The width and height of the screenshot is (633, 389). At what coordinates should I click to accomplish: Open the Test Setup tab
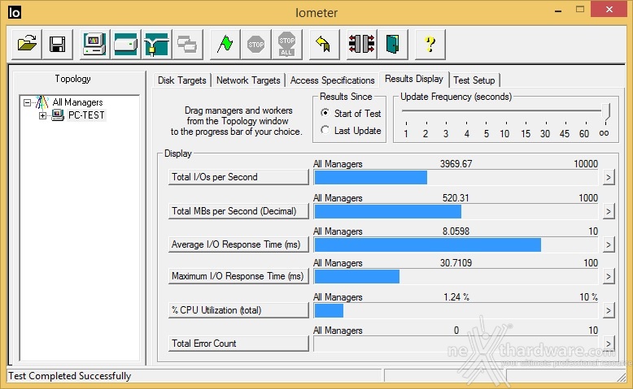(474, 80)
